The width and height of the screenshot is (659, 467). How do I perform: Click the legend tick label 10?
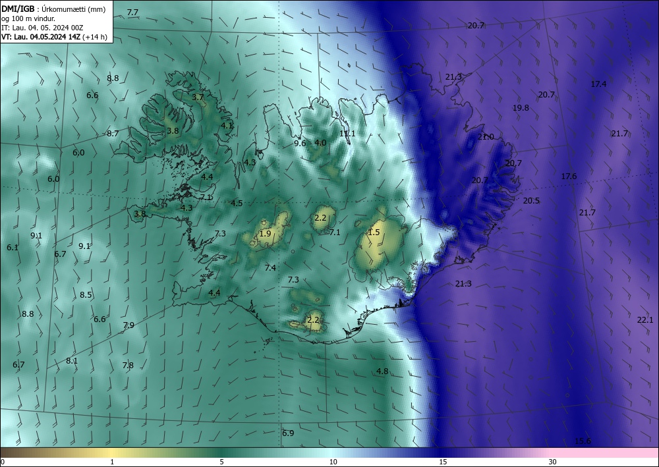coord(333,462)
